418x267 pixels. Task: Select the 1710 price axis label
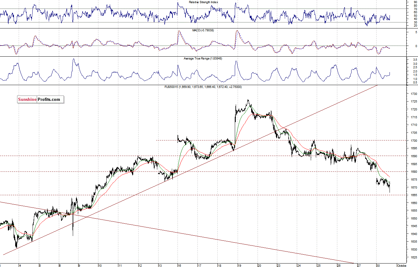point(414,125)
